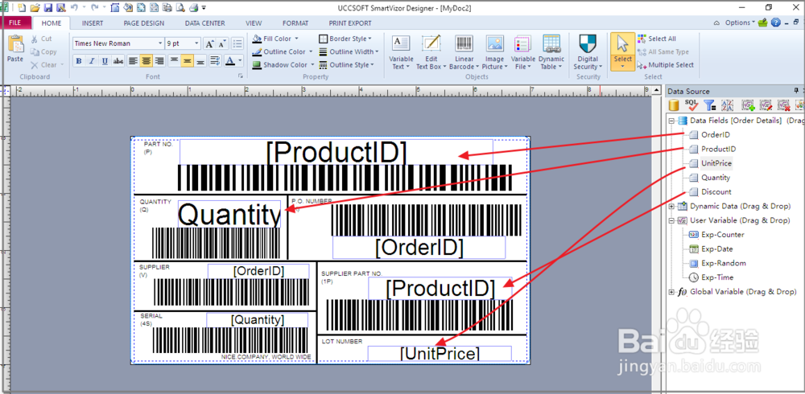Screen dimensions: 805x394
Task: Click the printer icon in the quick access toolbar
Action: [x=193, y=8]
